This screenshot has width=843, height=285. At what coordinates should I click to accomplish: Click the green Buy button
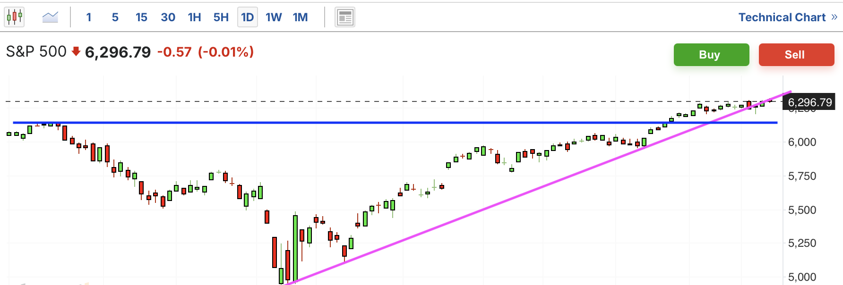click(711, 55)
